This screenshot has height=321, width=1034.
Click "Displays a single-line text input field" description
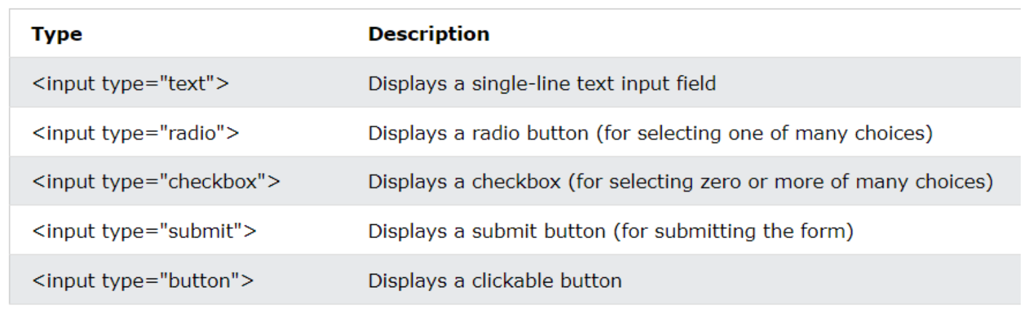(542, 84)
